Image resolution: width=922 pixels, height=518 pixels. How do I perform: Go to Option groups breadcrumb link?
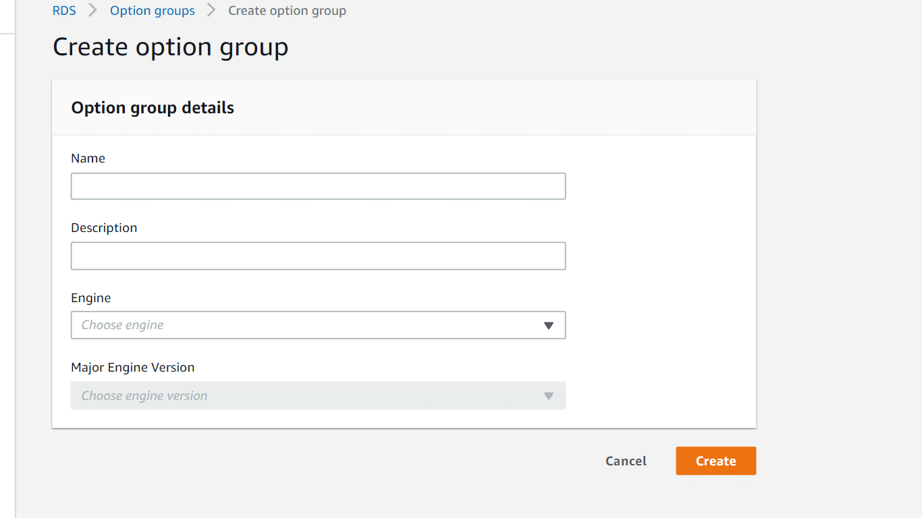pyautogui.click(x=153, y=11)
